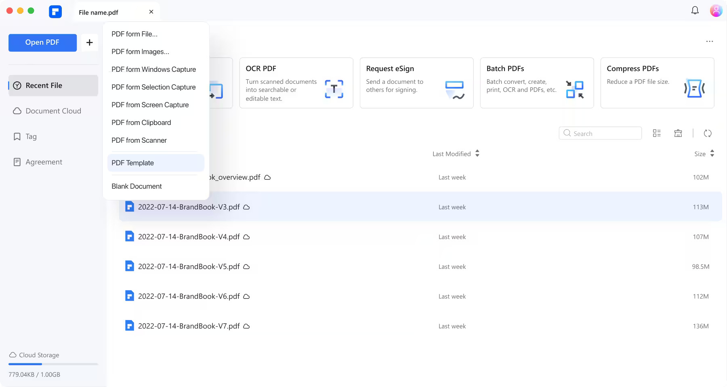Create a Blank Document

156,186
